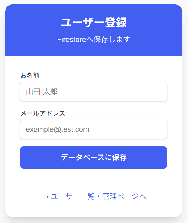Click the メールアドレス field label
Viewport: 188px width, 223px height.
[42, 113]
